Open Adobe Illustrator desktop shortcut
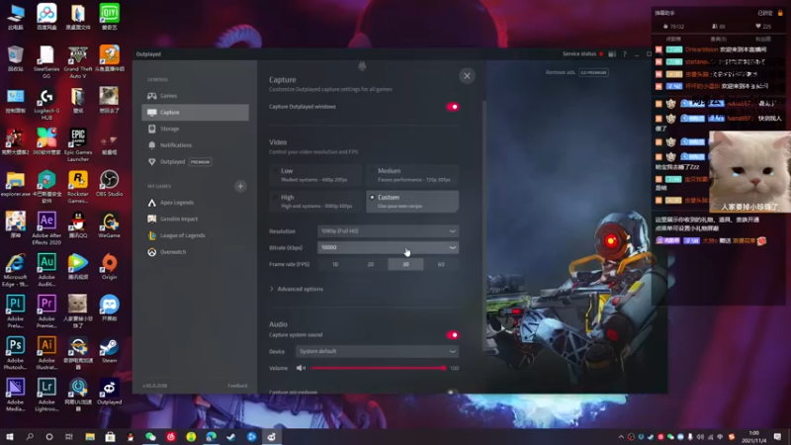This screenshot has width=791, height=445. (46, 353)
